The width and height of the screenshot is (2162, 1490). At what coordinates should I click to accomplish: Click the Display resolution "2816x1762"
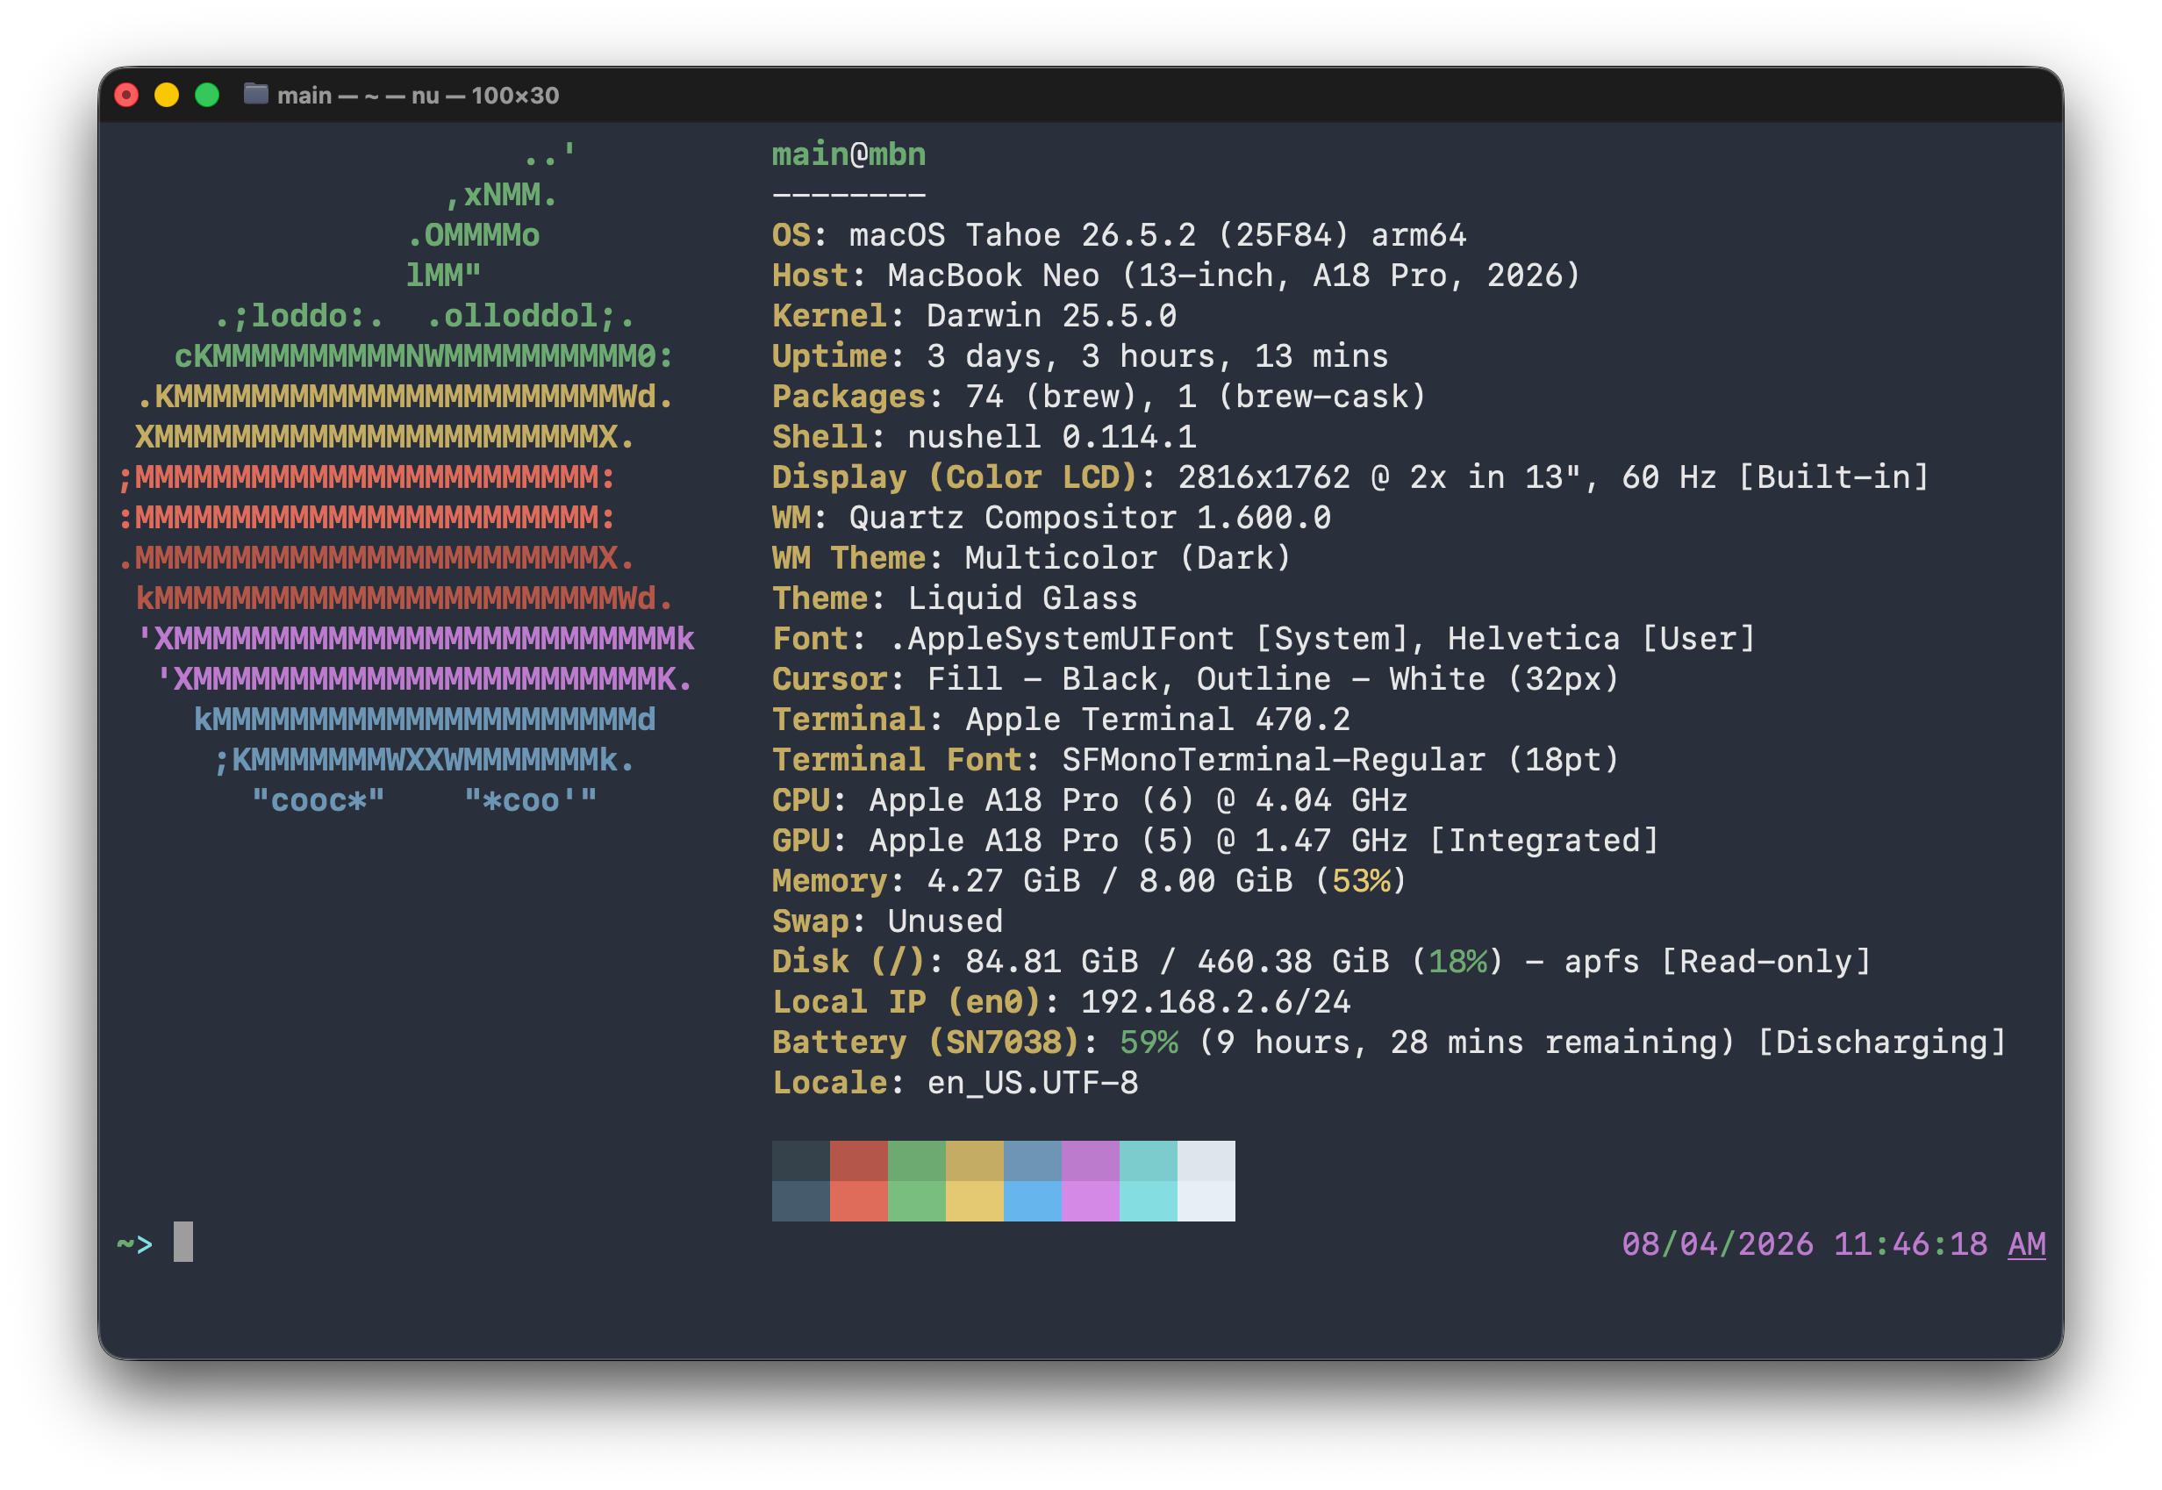(1264, 477)
